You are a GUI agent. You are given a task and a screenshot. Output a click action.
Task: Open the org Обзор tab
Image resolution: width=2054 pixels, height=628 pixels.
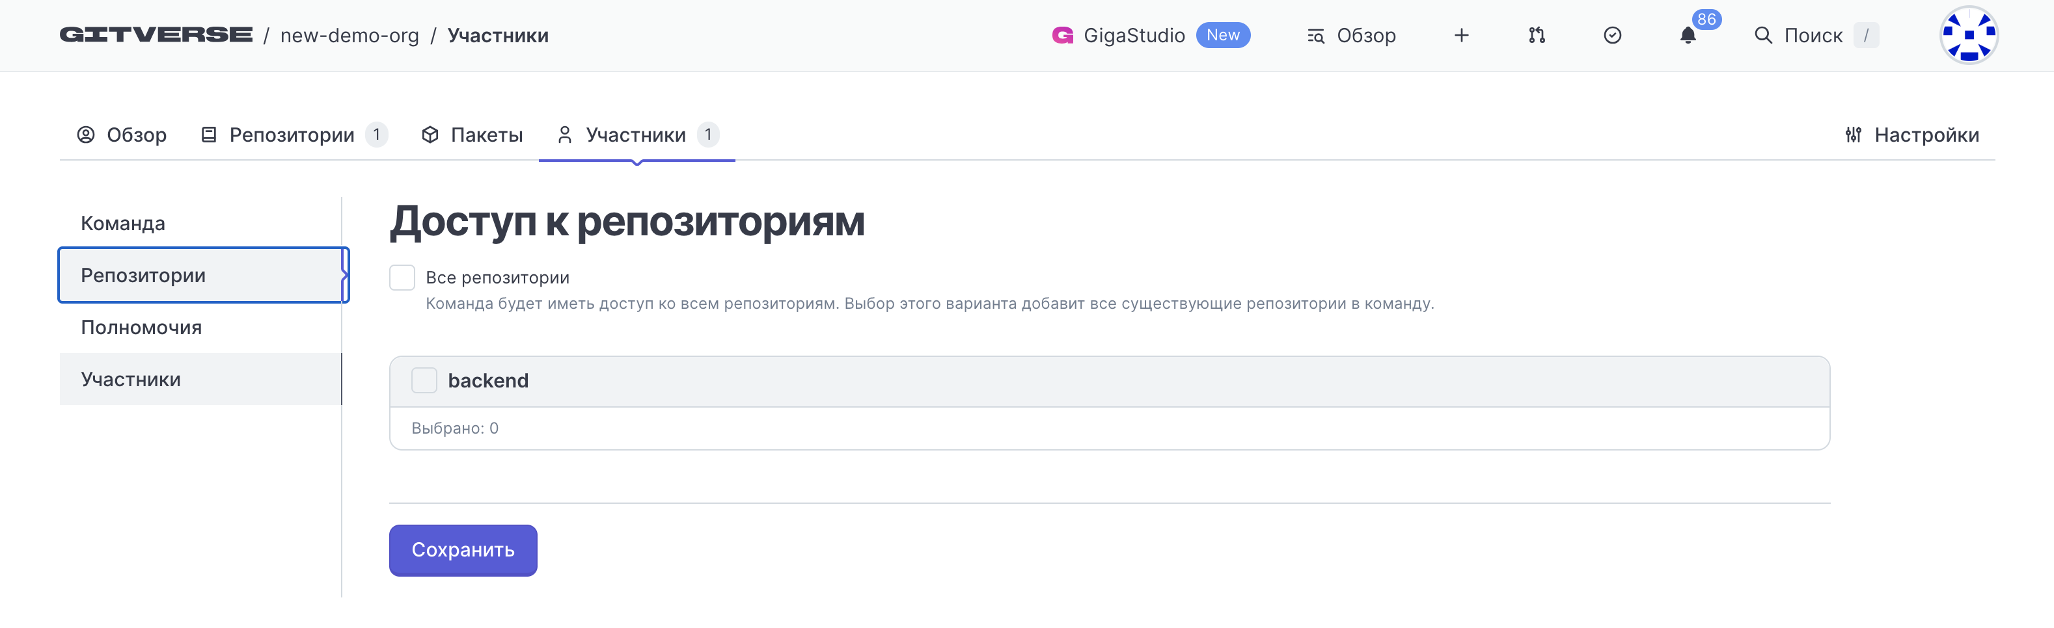pos(122,135)
